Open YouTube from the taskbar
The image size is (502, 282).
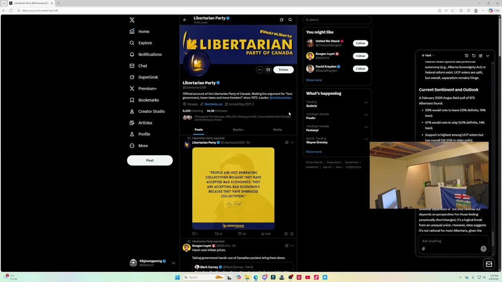tap(307, 277)
